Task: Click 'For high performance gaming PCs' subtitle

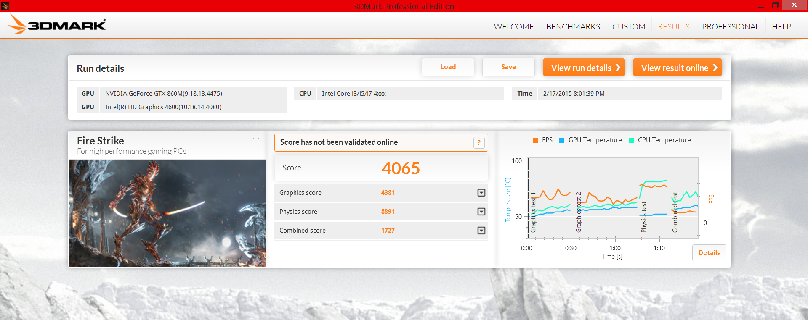Action: pyautogui.click(x=132, y=151)
